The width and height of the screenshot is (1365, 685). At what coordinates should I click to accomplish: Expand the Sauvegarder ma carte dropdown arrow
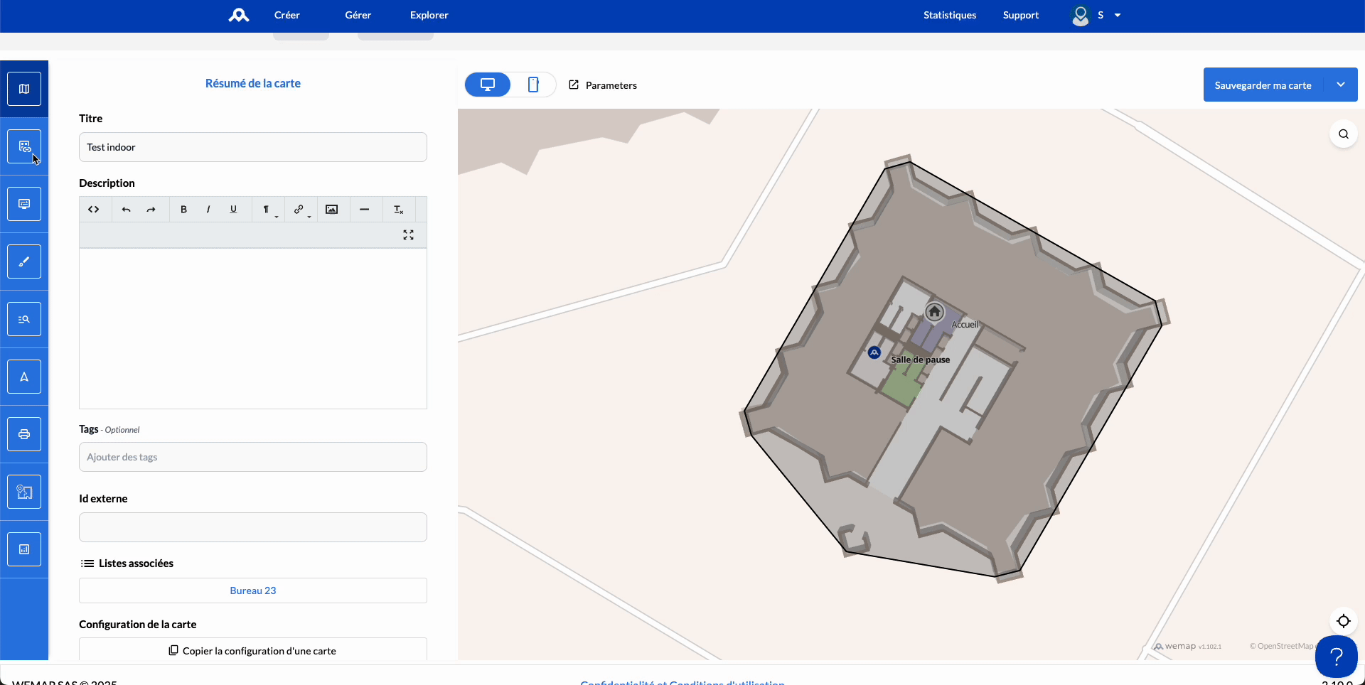1341,85
